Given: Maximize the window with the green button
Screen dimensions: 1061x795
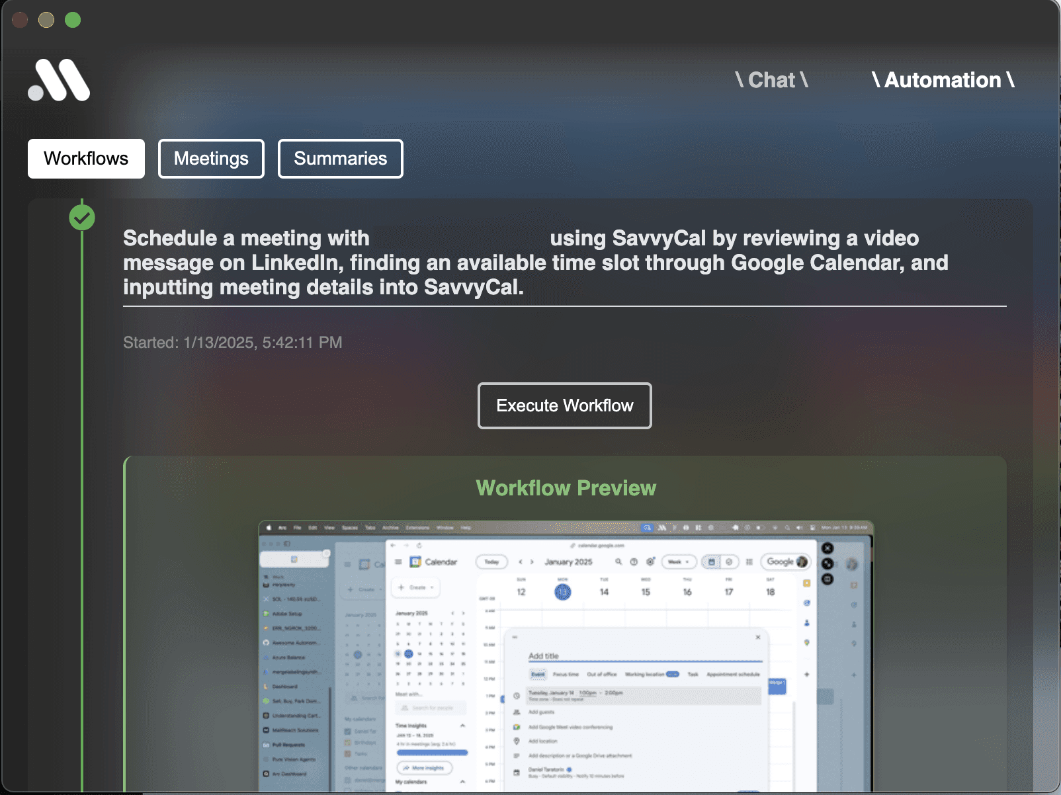Looking at the screenshot, I should pyautogui.click(x=73, y=20).
